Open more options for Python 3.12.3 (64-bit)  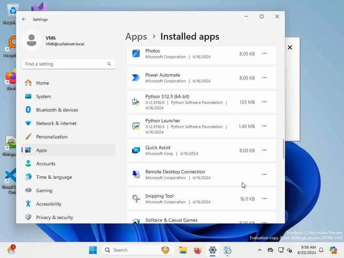(264, 102)
